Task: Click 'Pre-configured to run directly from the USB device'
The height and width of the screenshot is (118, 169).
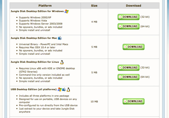Action: coord(48,105)
